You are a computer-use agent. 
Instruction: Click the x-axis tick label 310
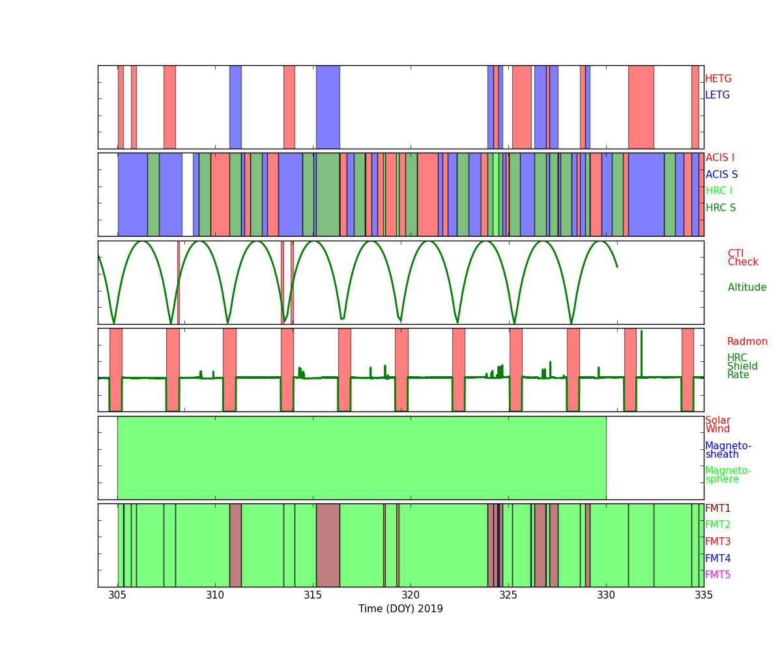point(215,595)
